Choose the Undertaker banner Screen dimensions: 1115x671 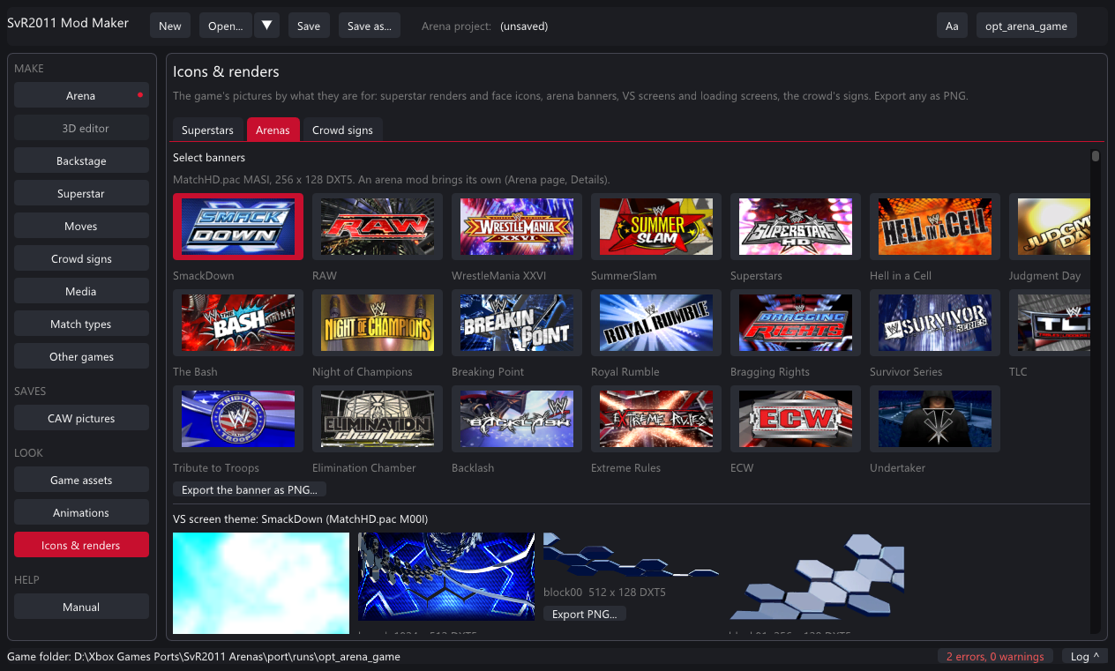935,419
